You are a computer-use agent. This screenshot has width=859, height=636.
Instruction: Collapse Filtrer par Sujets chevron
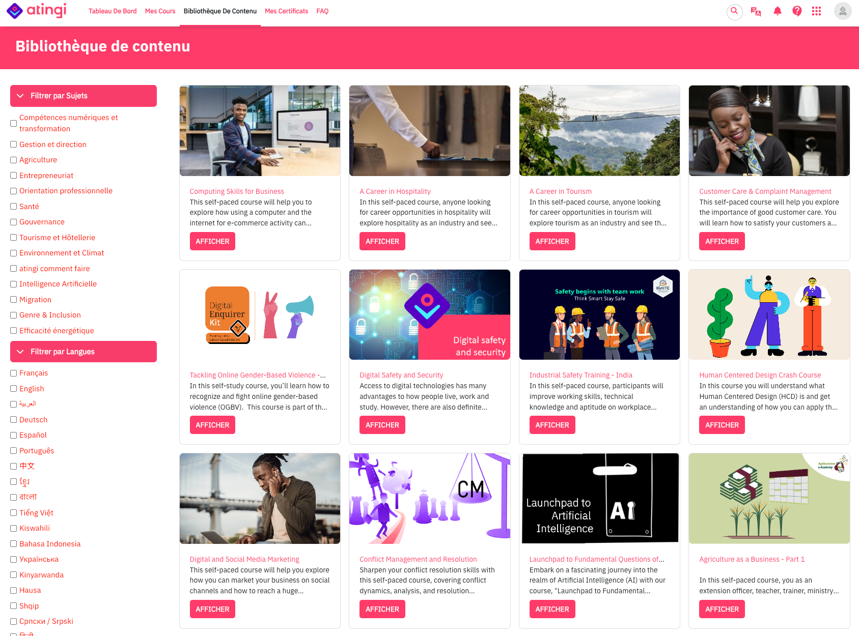point(20,96)
